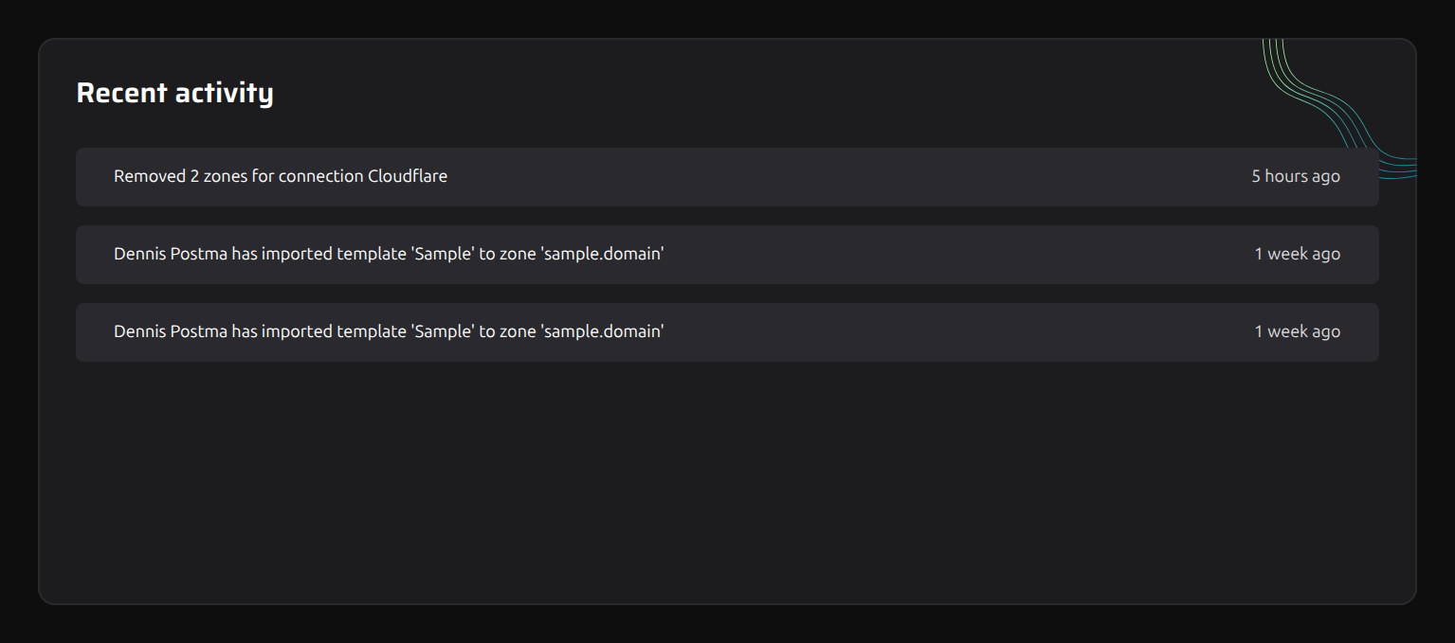Click the 5 hours ago timestamp
Viewport: 1455px width, 643px height.
1296,176
